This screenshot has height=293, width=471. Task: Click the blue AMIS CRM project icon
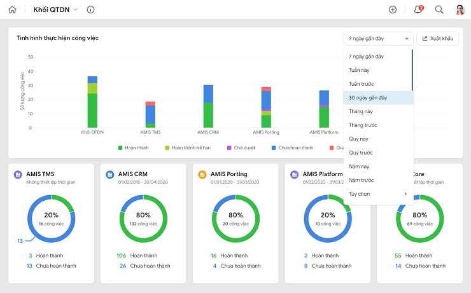click(x=110, y=174)
